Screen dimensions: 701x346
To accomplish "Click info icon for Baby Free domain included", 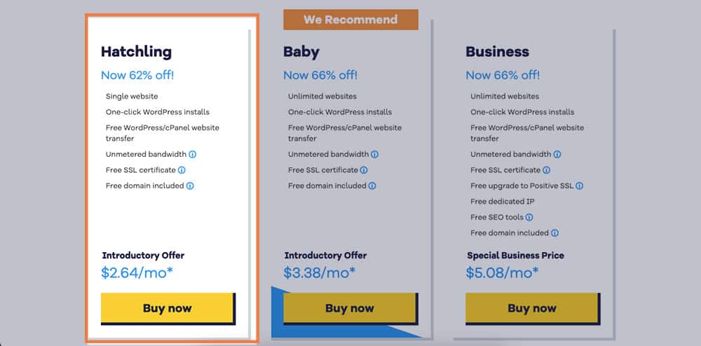I will (x=372, y=186).
